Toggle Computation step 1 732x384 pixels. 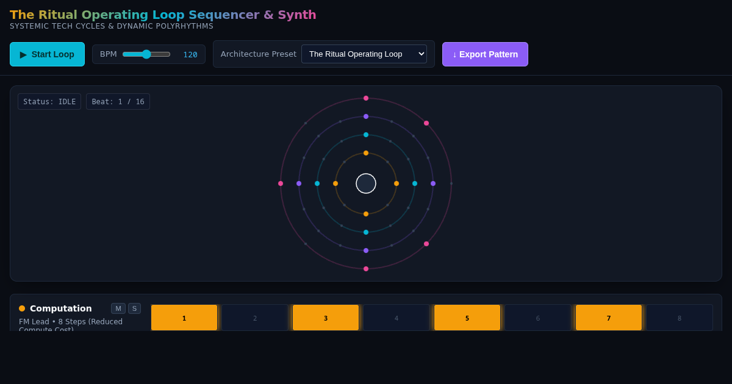click(184, 318)
